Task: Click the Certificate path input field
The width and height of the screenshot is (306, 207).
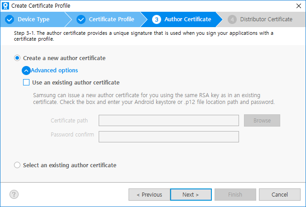Action: [168, 121]
